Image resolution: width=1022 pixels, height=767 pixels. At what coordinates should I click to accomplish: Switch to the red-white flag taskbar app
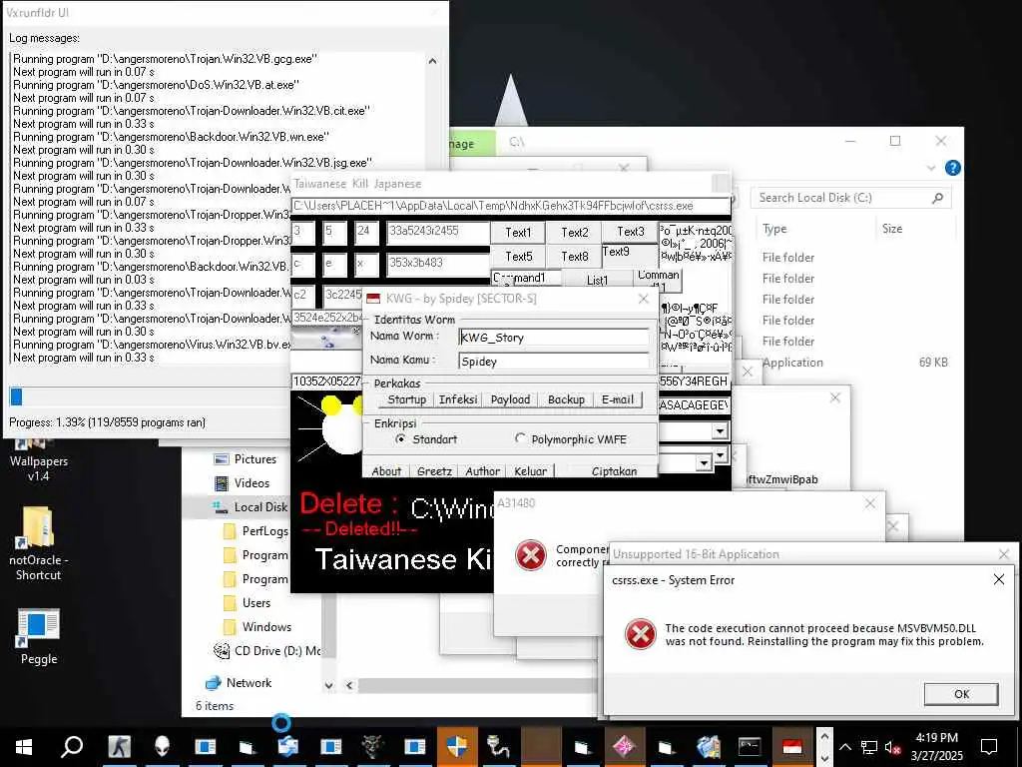(x=791, y=746)
